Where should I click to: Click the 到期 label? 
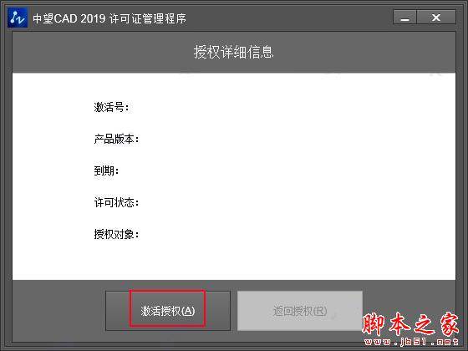(x=107, y=170)
